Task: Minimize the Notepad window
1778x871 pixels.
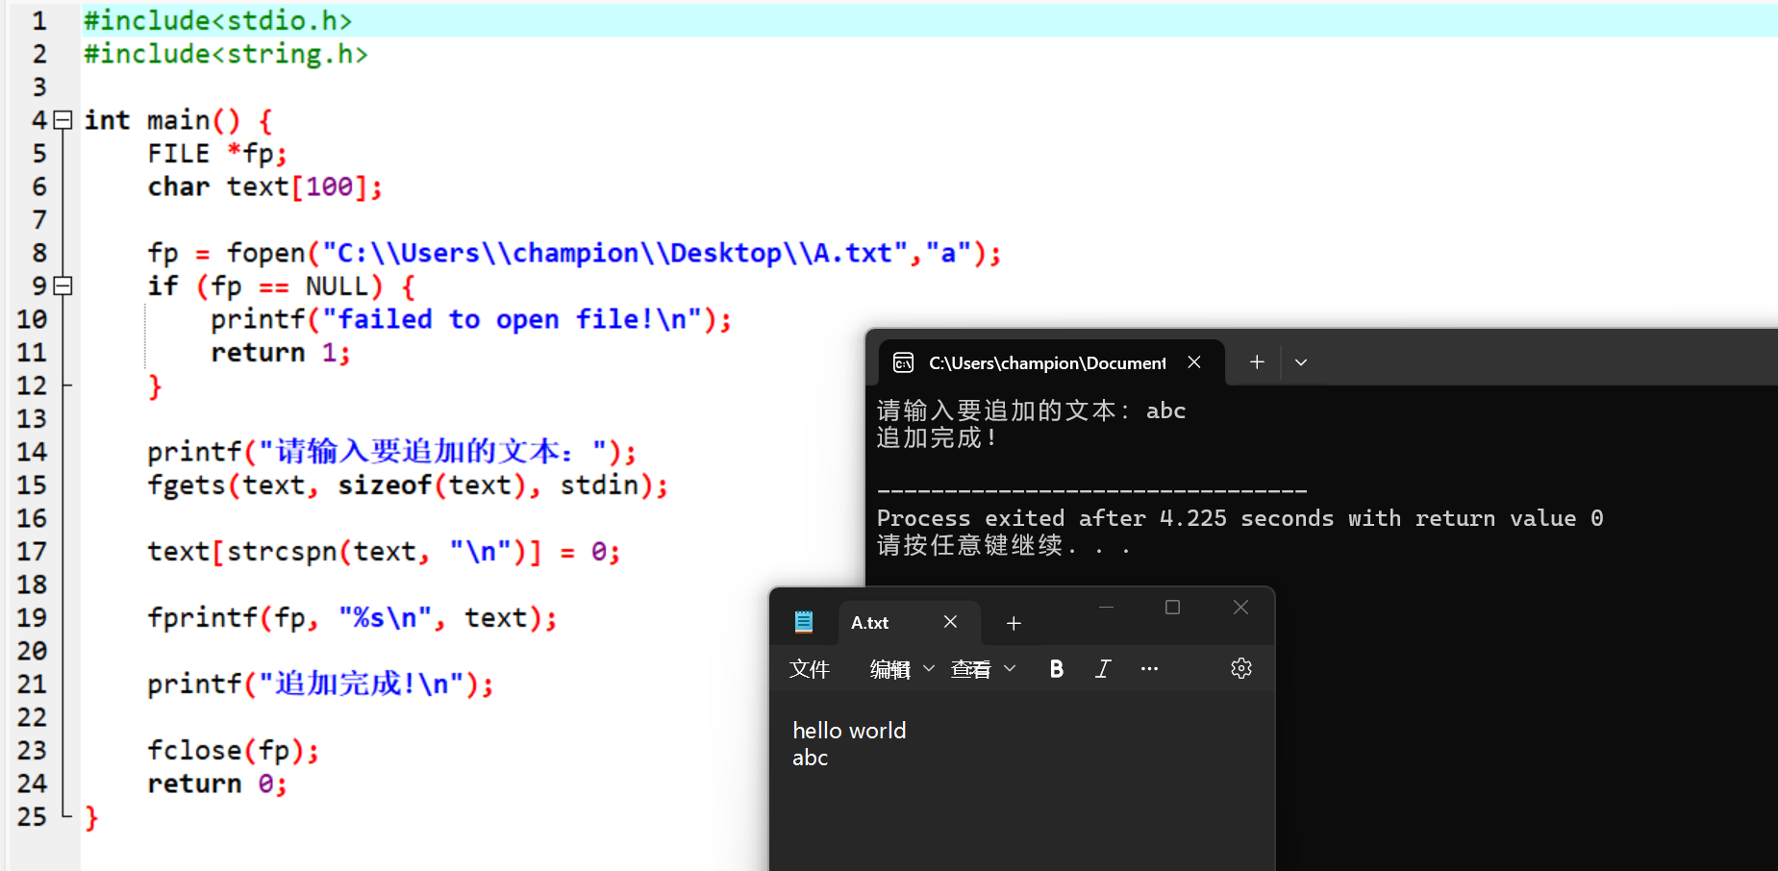Action: 1106,608
